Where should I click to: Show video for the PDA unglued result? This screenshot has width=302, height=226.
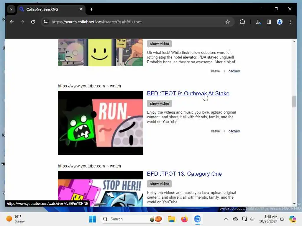pyautogui.click(x=159, y=44)
